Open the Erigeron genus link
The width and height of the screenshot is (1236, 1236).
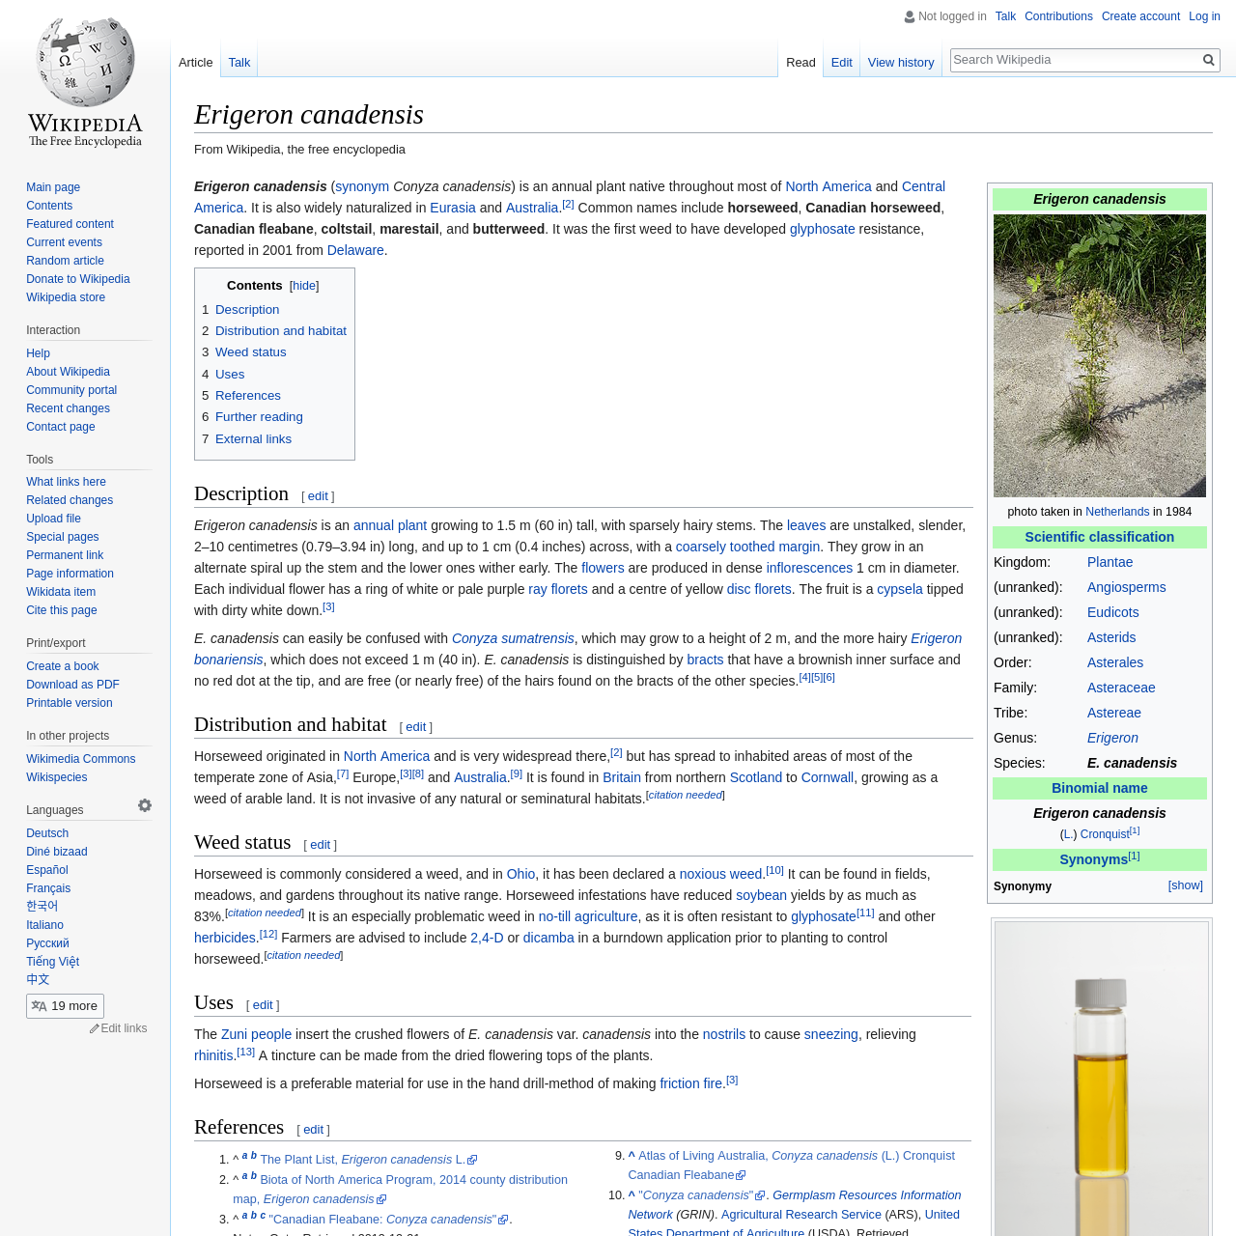coord(1112,738)
